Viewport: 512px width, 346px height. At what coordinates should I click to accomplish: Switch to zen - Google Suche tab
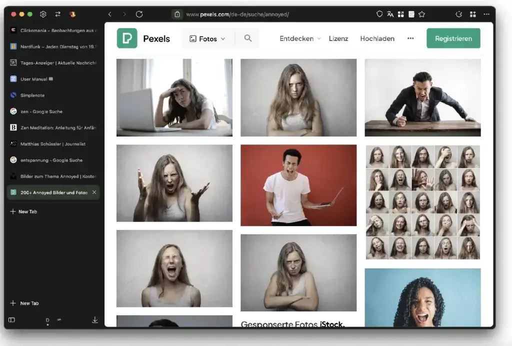[53, 111]
